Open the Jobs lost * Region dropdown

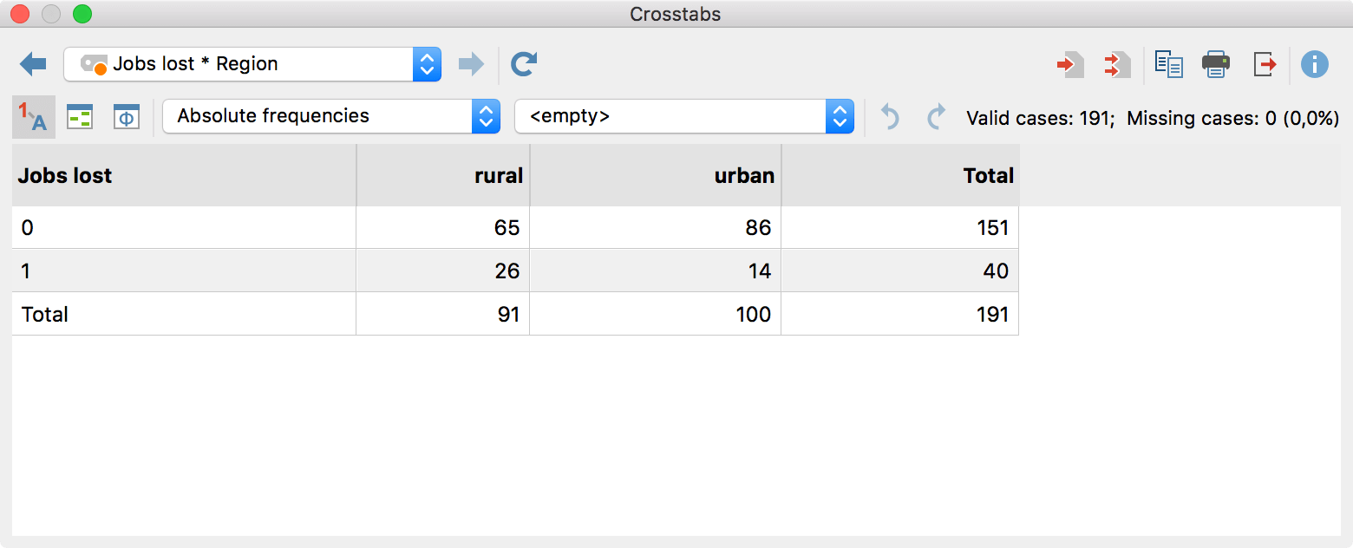pyautogui.click(x=252, y=64)
